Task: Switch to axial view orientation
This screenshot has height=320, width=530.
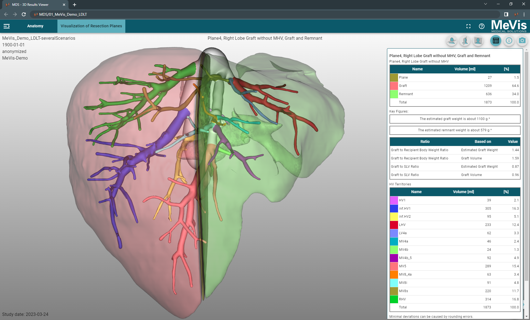Action: click(x=452, y=41)
